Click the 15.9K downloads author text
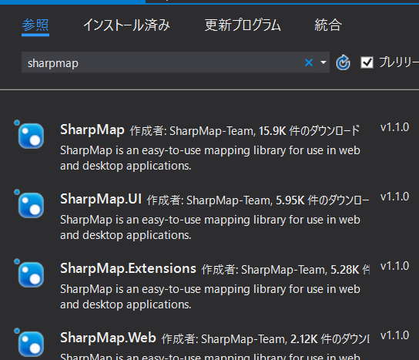This screenshot has height=360, width=419. (245, 131)
